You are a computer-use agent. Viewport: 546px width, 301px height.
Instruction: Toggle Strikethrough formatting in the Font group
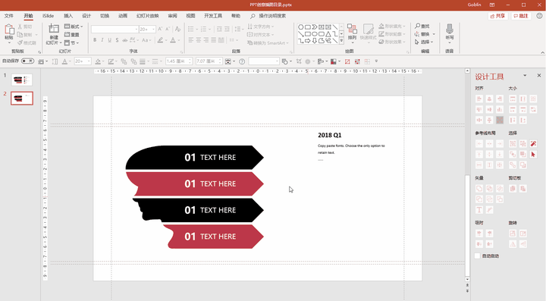pyautogui.click(x=124, y=40)
